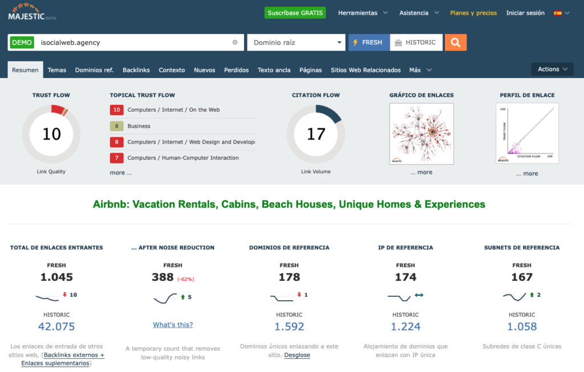Expand the Asistencia menu
This screenshot has height=372, width=584.
tap(419, 13)
